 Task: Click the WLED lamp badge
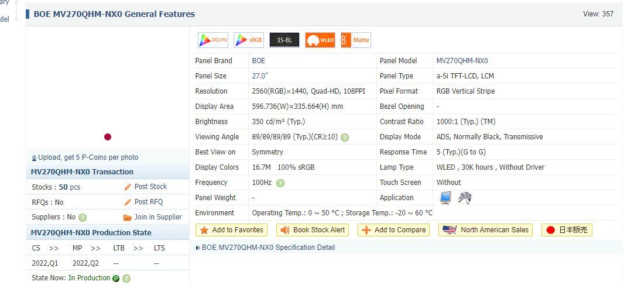point(320,40)
